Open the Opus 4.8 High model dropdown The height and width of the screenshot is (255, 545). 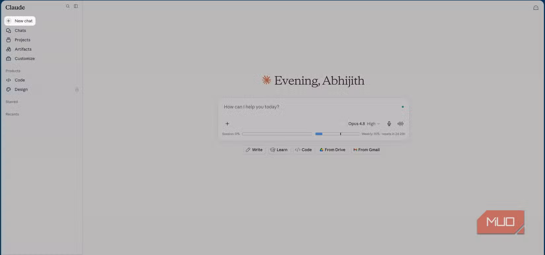364,124
